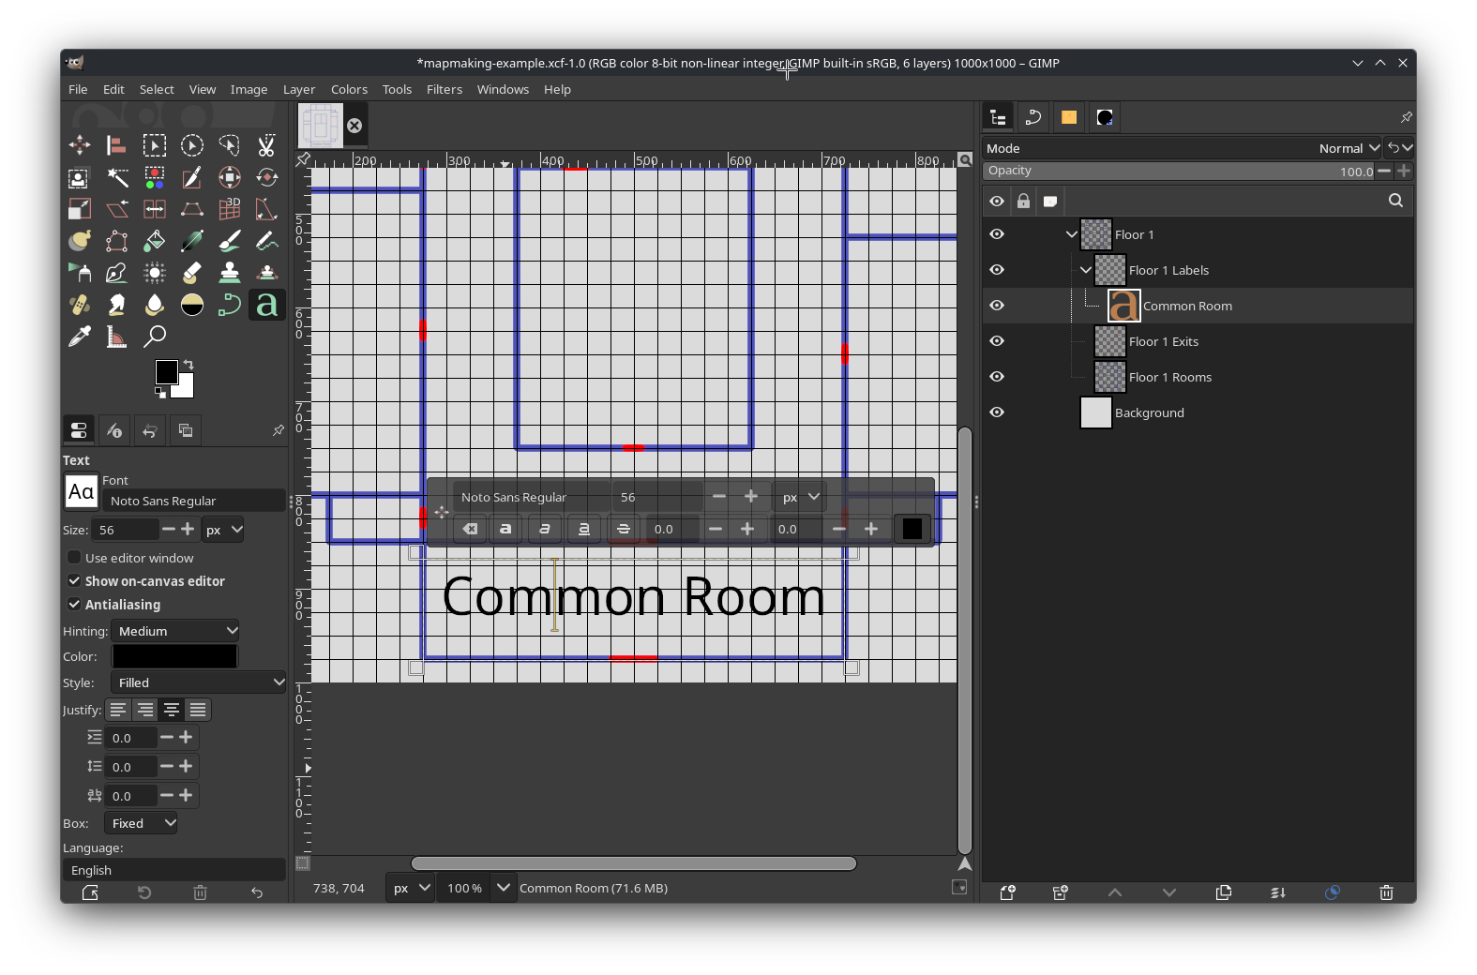Collapse the Floor 1 layer group

[x=1072, y=234]
